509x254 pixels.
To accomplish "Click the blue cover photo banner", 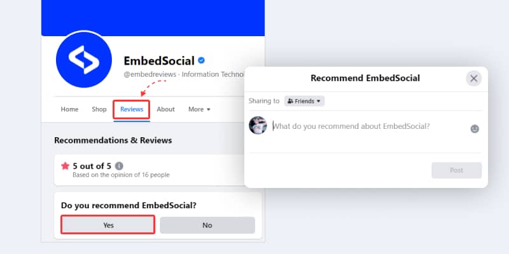I will 153,17.
